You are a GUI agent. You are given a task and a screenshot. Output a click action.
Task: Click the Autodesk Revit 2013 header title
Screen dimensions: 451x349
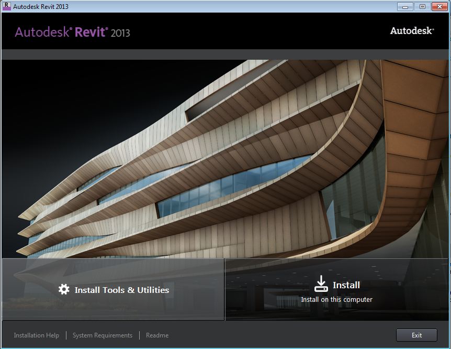[x=73, y=32]
